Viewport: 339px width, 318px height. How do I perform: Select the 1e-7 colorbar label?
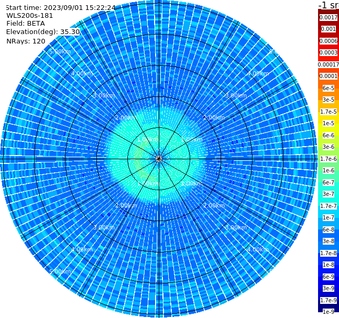click(x=329, y=217)
